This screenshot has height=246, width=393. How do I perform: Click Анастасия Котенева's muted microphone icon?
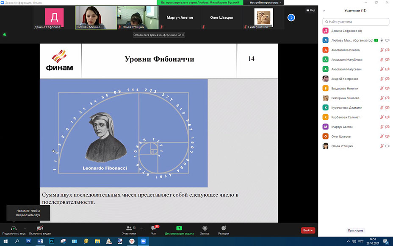coord(382,50)
